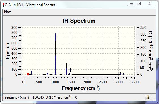This screenshot has height=104, width=159.
Task: Click the Frequency (cm-1) axis label
Action: click(81, 88)
